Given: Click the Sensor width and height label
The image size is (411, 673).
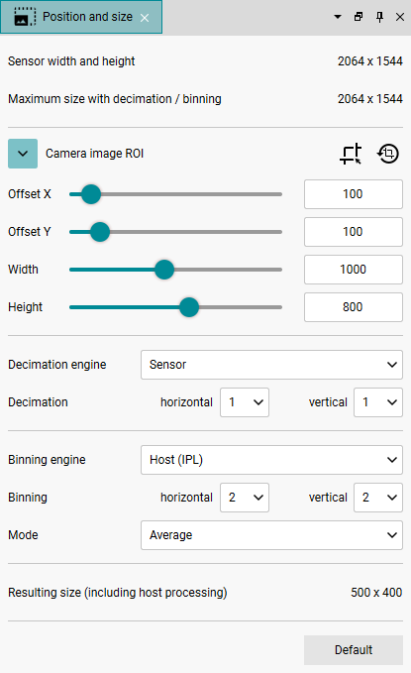Looking at the screenshot, I should (x=71, y=61).
